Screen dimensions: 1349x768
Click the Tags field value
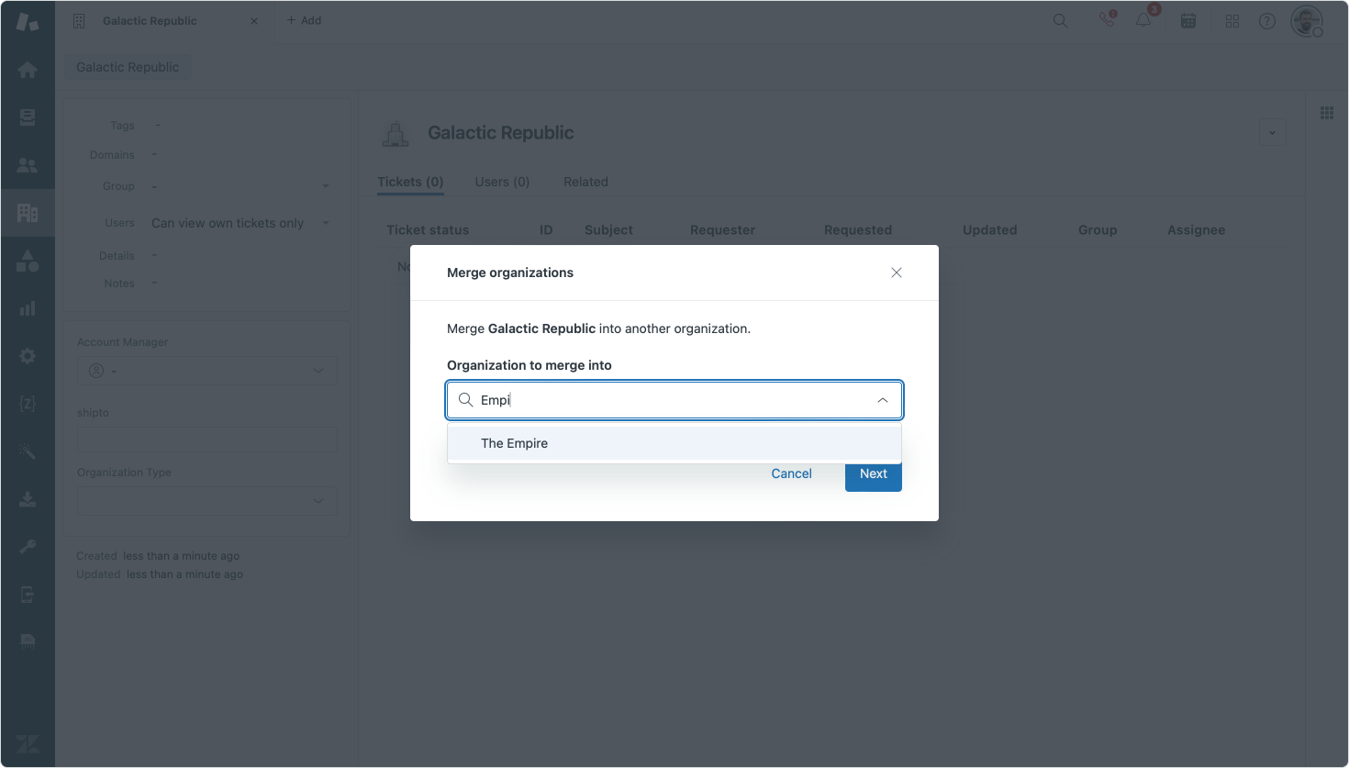(x=158, y=125)
